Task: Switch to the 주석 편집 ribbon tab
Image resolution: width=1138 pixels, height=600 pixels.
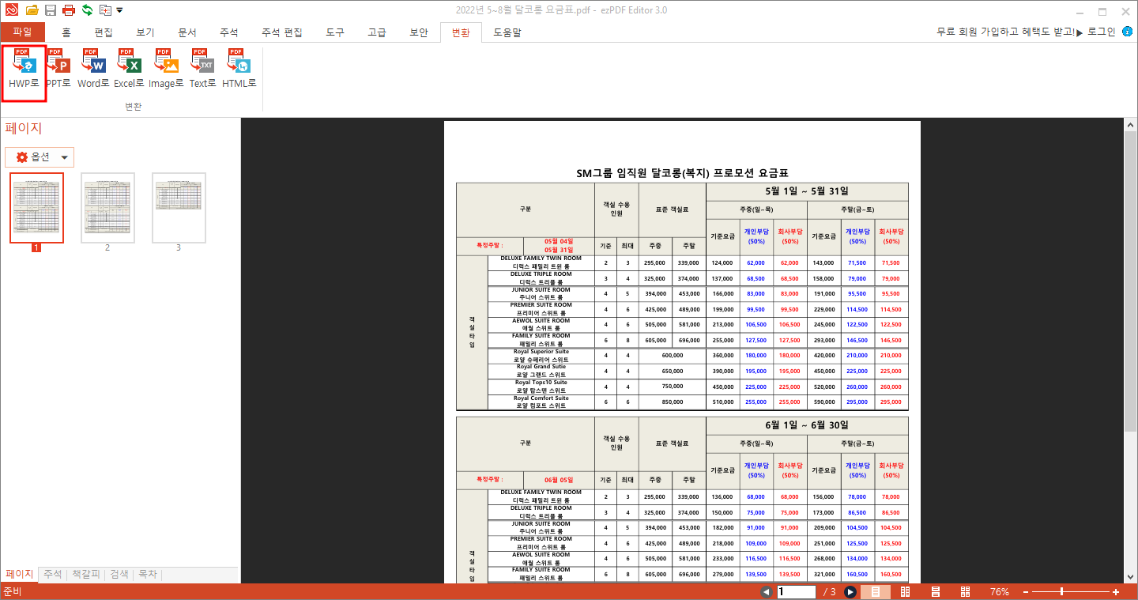Action: coord(282,32)
